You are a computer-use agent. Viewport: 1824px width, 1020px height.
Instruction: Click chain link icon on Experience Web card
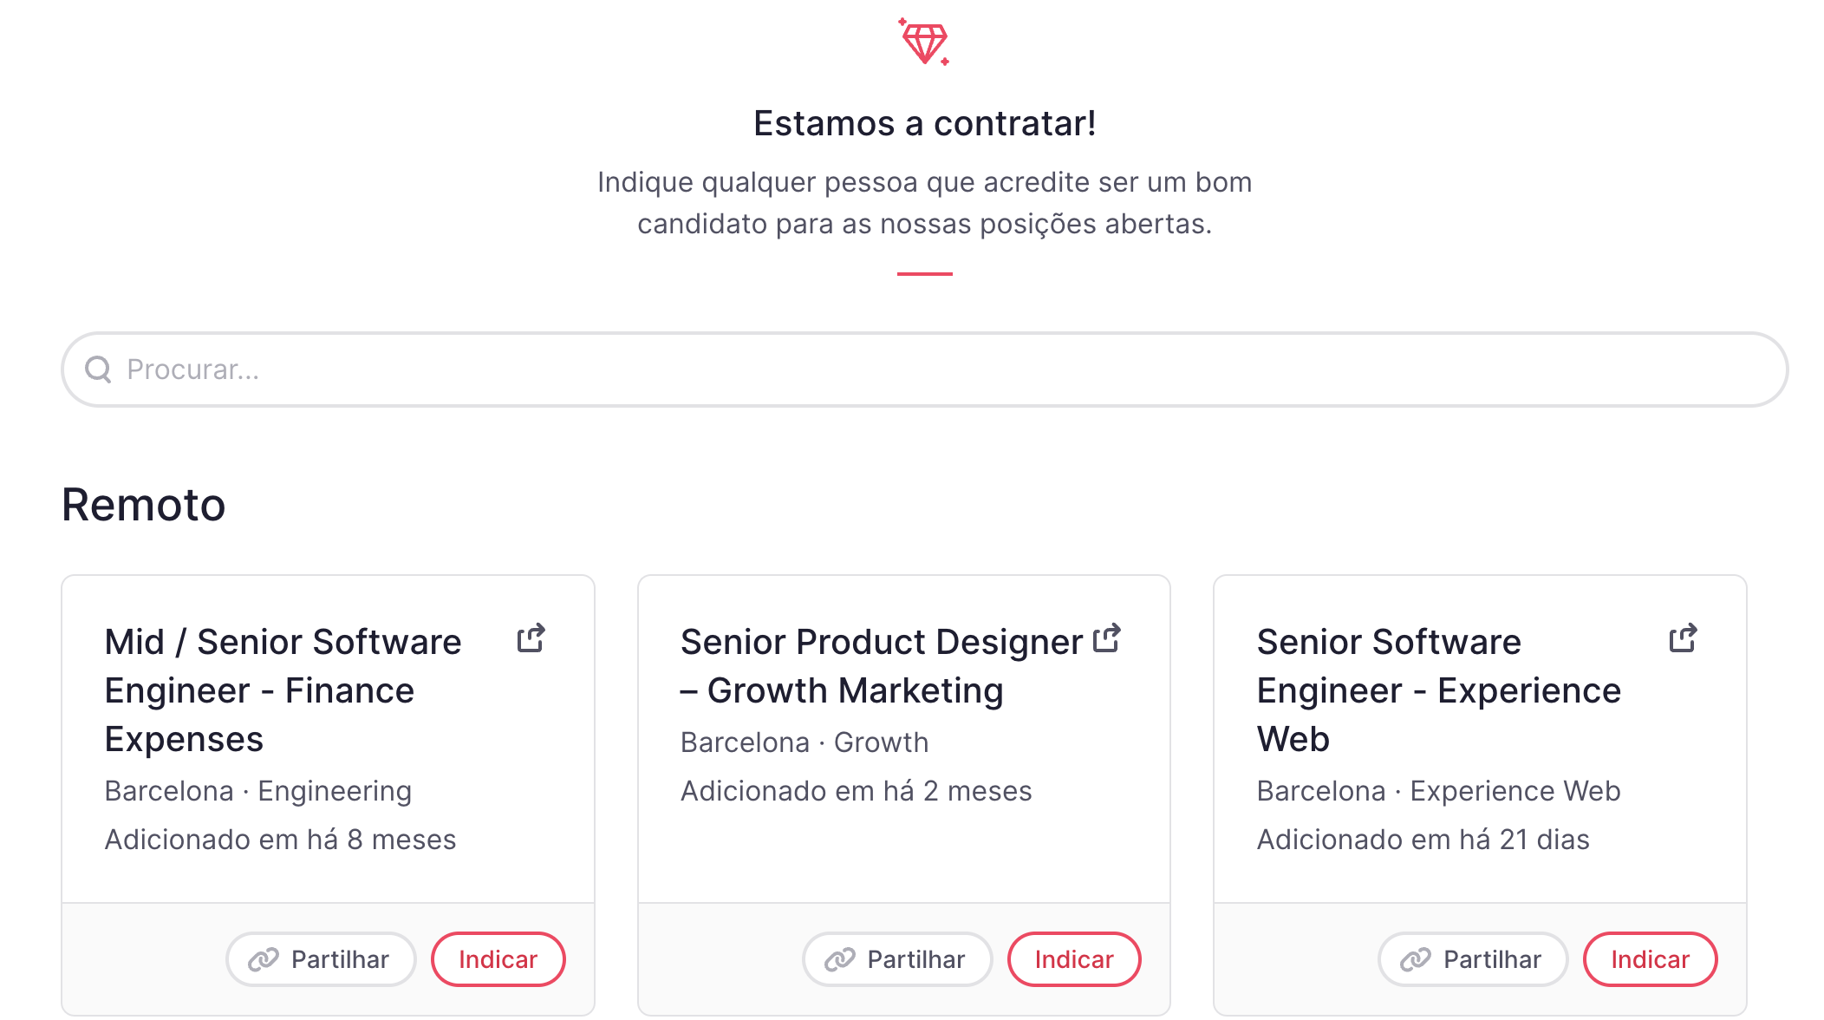click(x=1416, y=959)
